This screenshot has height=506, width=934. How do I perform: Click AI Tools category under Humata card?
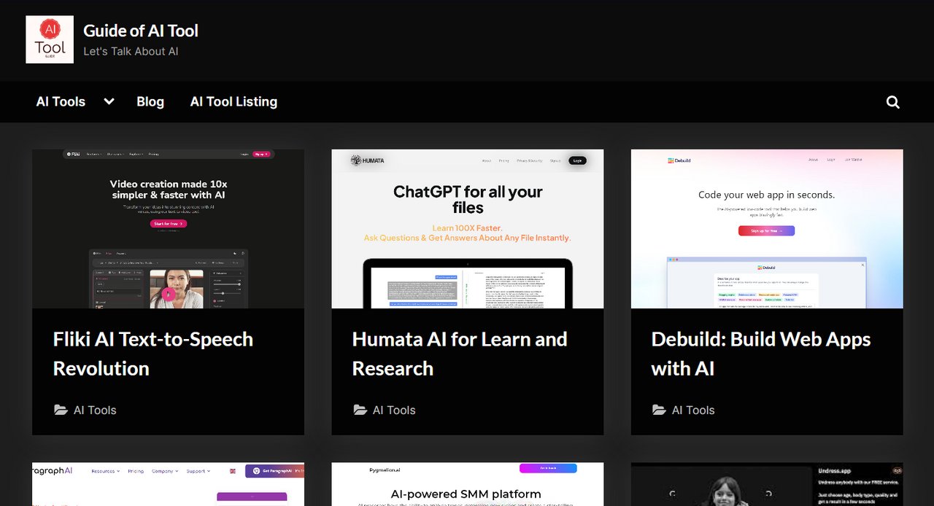[394, 410]
